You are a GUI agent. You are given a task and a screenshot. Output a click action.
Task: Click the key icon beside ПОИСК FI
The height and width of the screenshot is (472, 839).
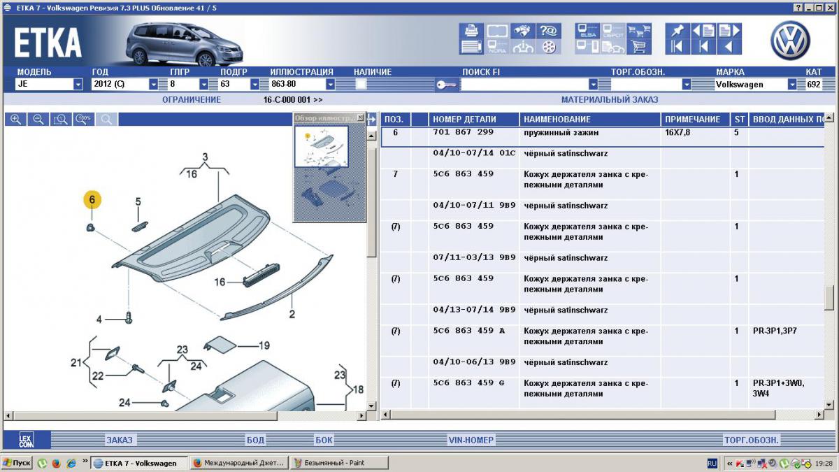(447, 85)
